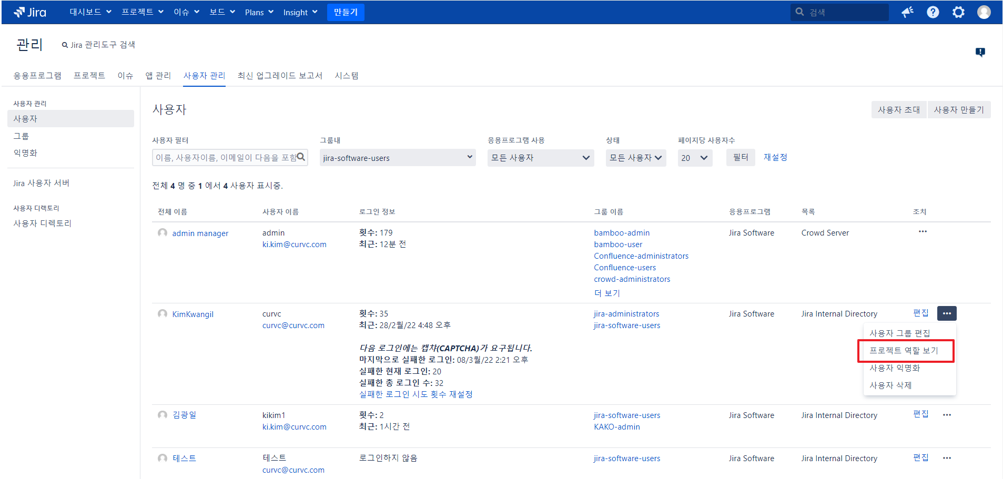Open 사용자 디렉토리 sidebar link
This screenshot has height=479, width=1003.
[42, 223]
